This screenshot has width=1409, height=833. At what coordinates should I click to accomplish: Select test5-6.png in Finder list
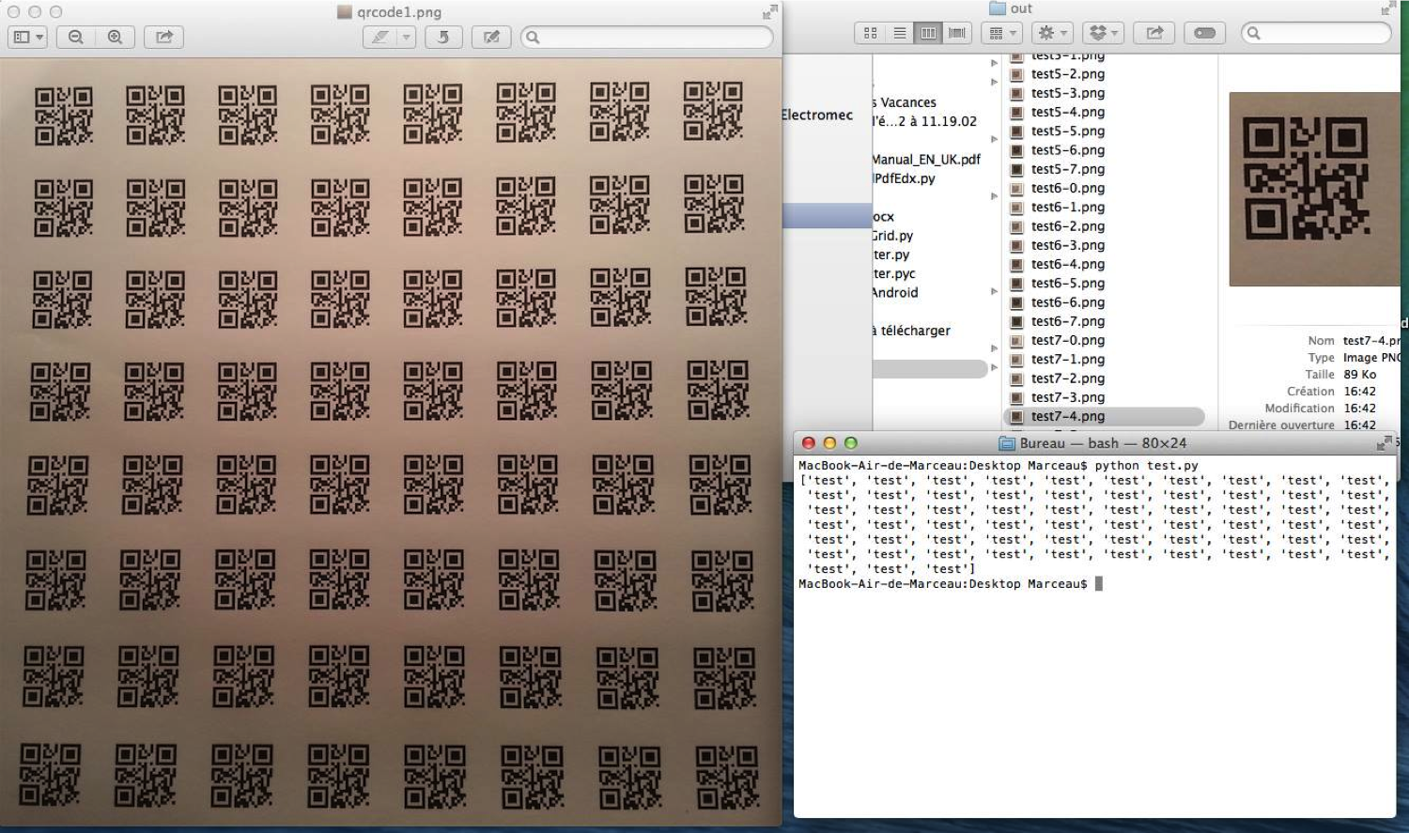(1068, 149)
